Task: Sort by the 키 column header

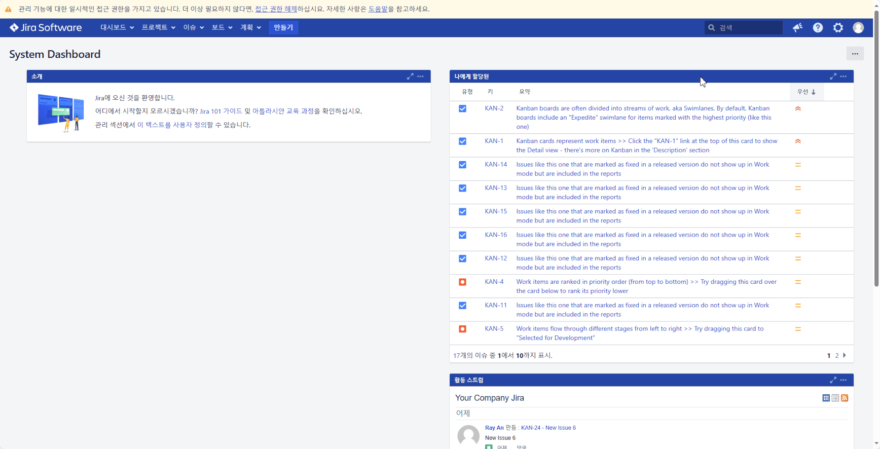Action: pyautogui.click(x=490, y=92)
